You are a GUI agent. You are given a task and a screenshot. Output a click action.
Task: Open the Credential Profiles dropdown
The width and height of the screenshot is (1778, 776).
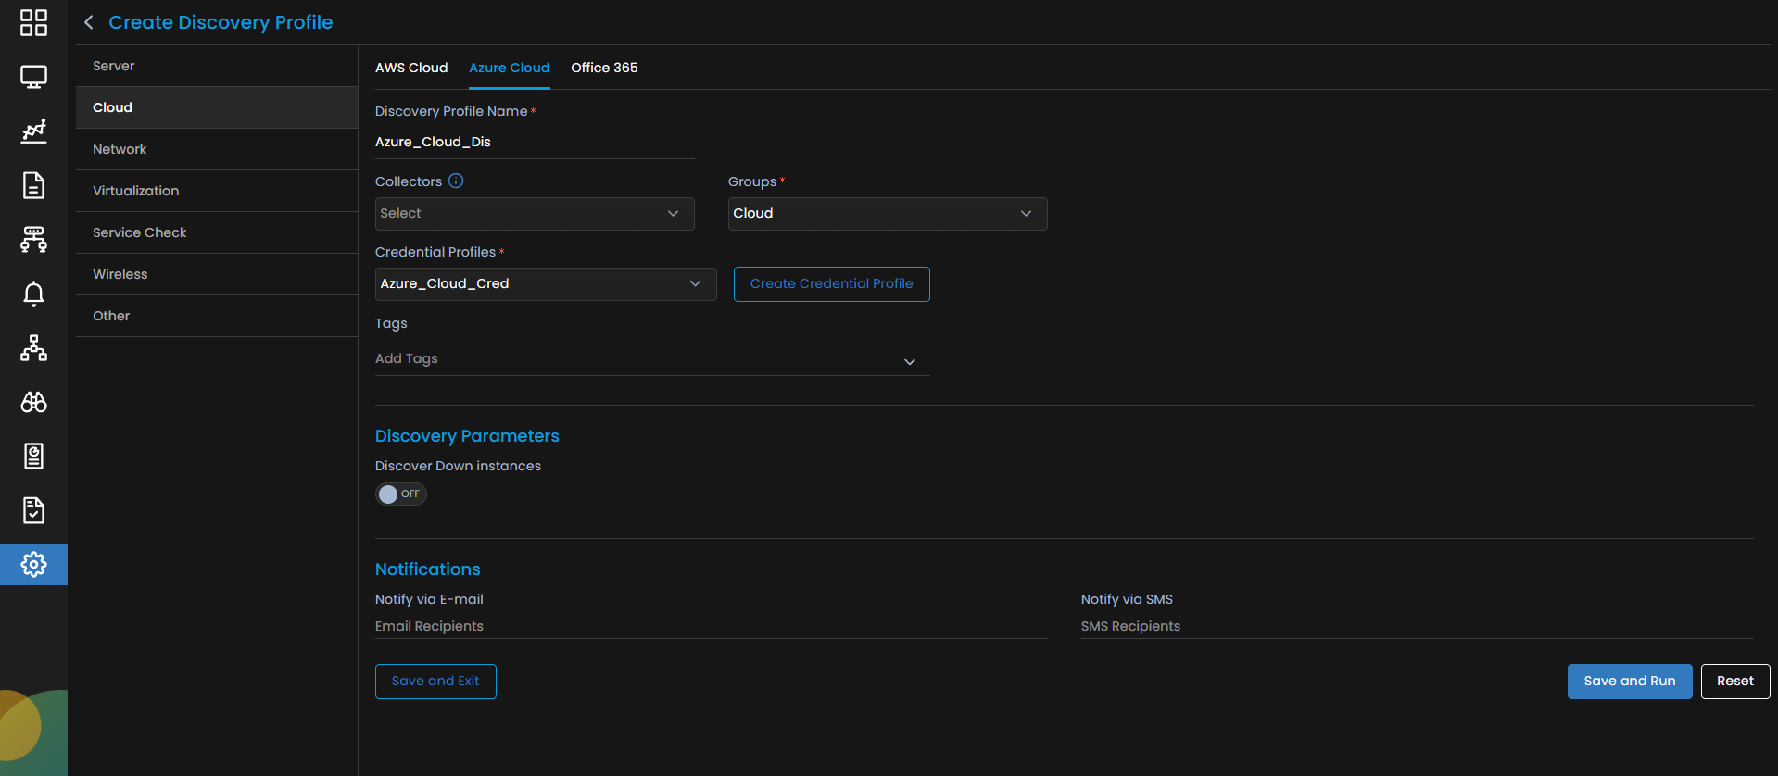tap(546, 284)
